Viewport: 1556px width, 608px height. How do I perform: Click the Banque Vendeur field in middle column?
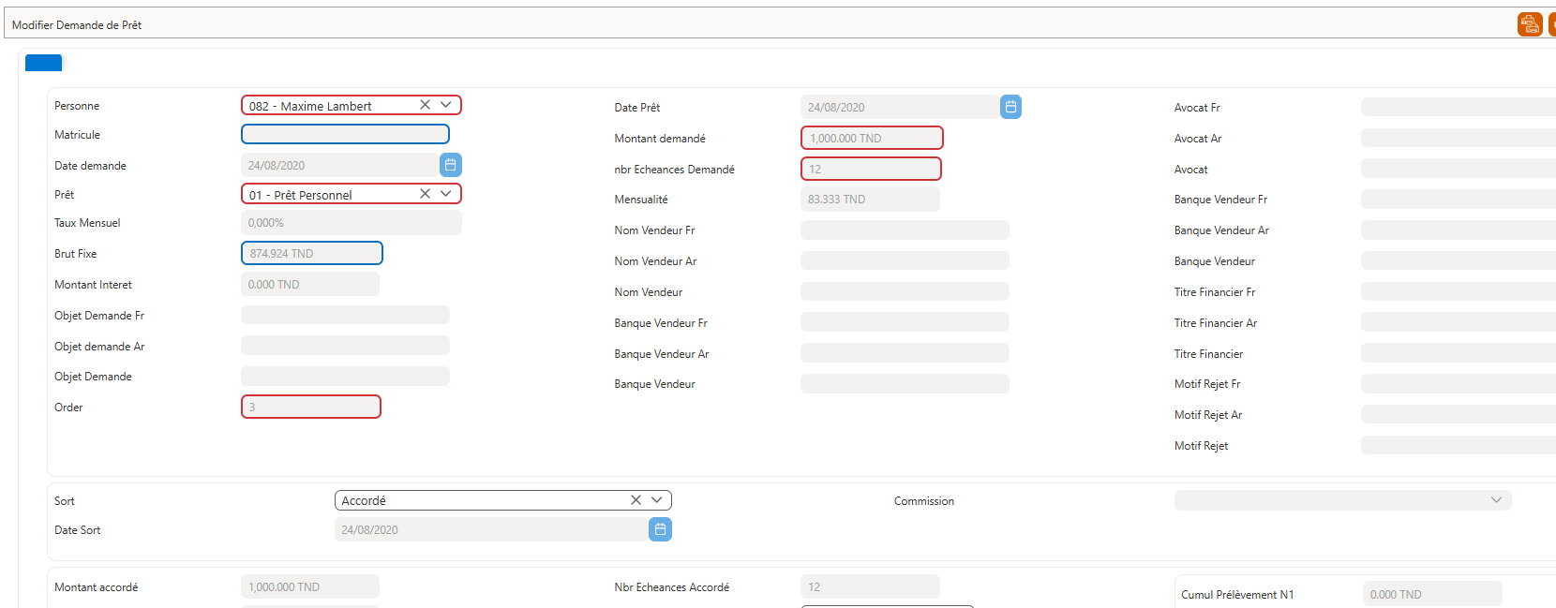tap(905, 383)
